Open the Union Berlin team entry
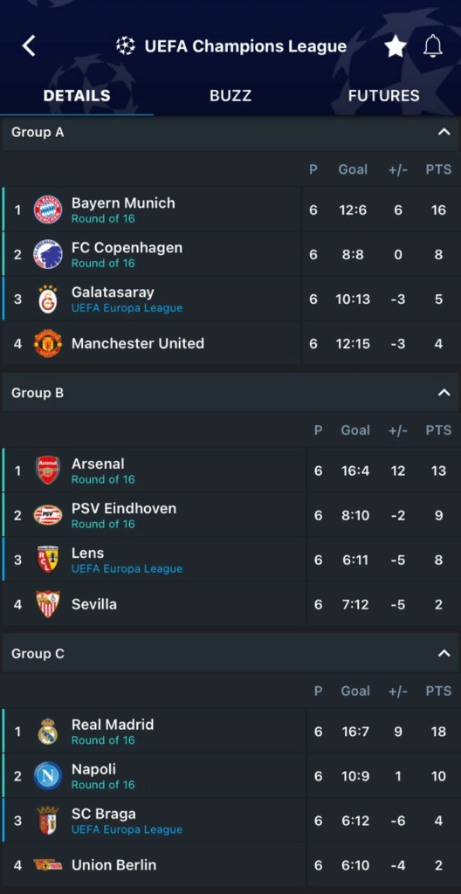This screenshot has height=894, width=461. 230,865
